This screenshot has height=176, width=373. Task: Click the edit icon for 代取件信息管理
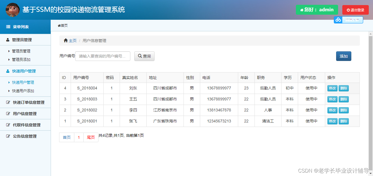pyautogui.click(x=8, y=125)
